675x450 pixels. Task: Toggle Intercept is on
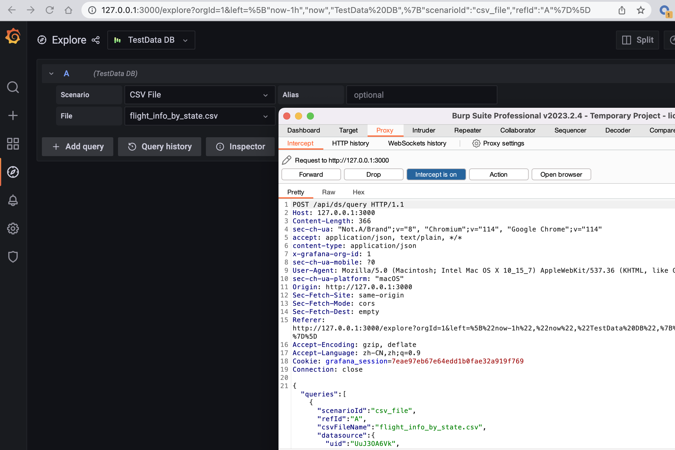(436, 174)
